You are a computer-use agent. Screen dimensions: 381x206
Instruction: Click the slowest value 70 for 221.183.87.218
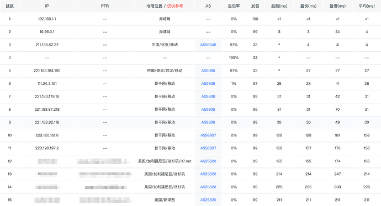337,109
